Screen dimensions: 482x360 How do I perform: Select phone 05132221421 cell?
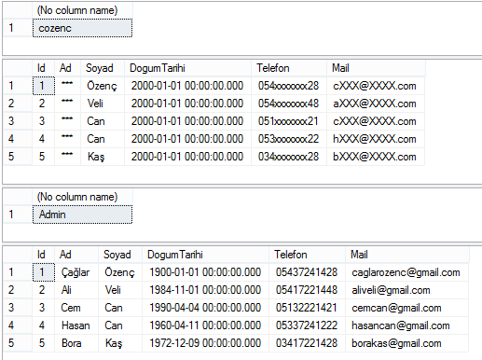click(x=307, y=308)
